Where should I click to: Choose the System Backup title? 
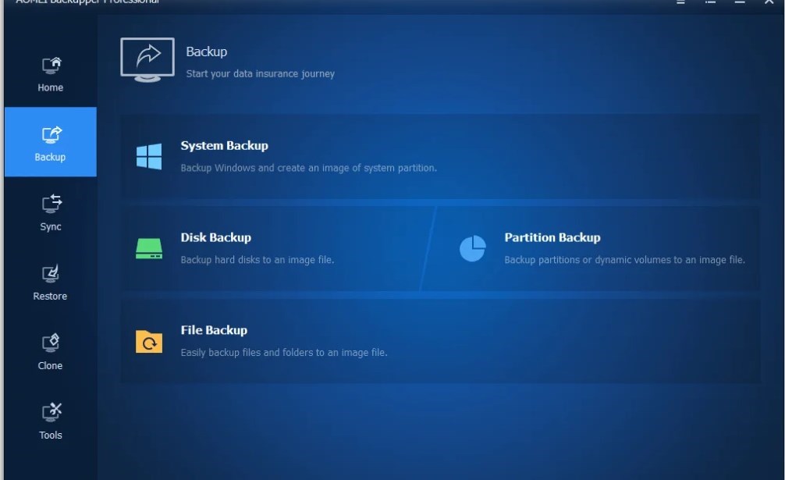pyautogui.click(x=224, y=146)
